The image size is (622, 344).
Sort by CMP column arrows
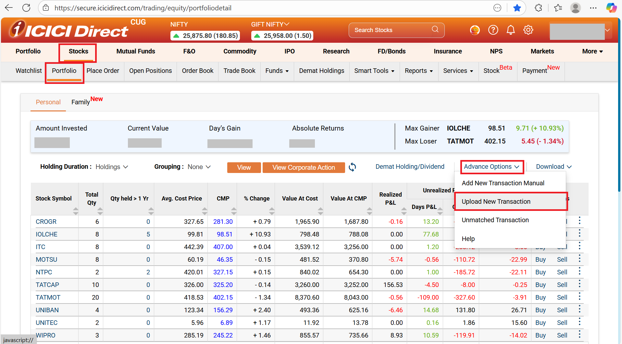(234, 211)
